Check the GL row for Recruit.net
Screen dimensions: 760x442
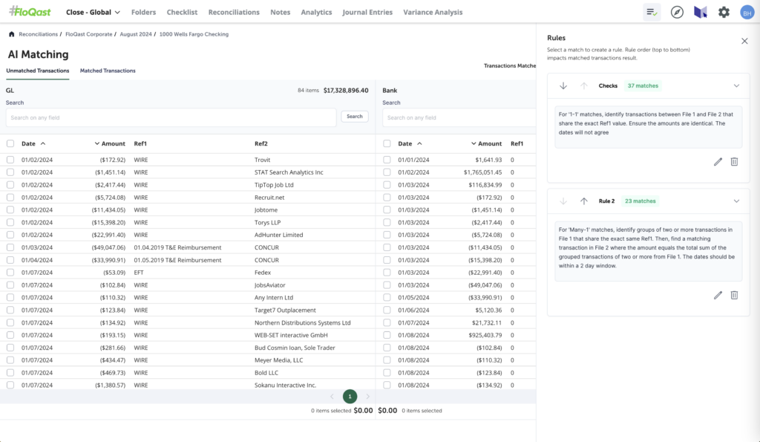pyautogui.click(x=10, y=198)
